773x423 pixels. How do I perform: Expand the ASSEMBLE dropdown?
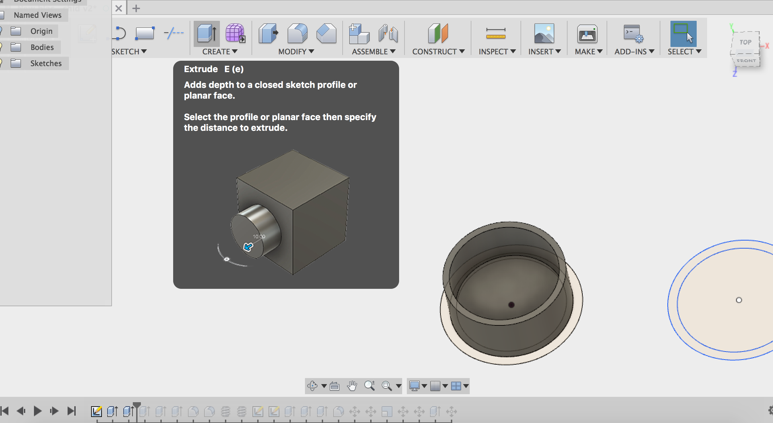pyautogui.click(x=374, y=52)
